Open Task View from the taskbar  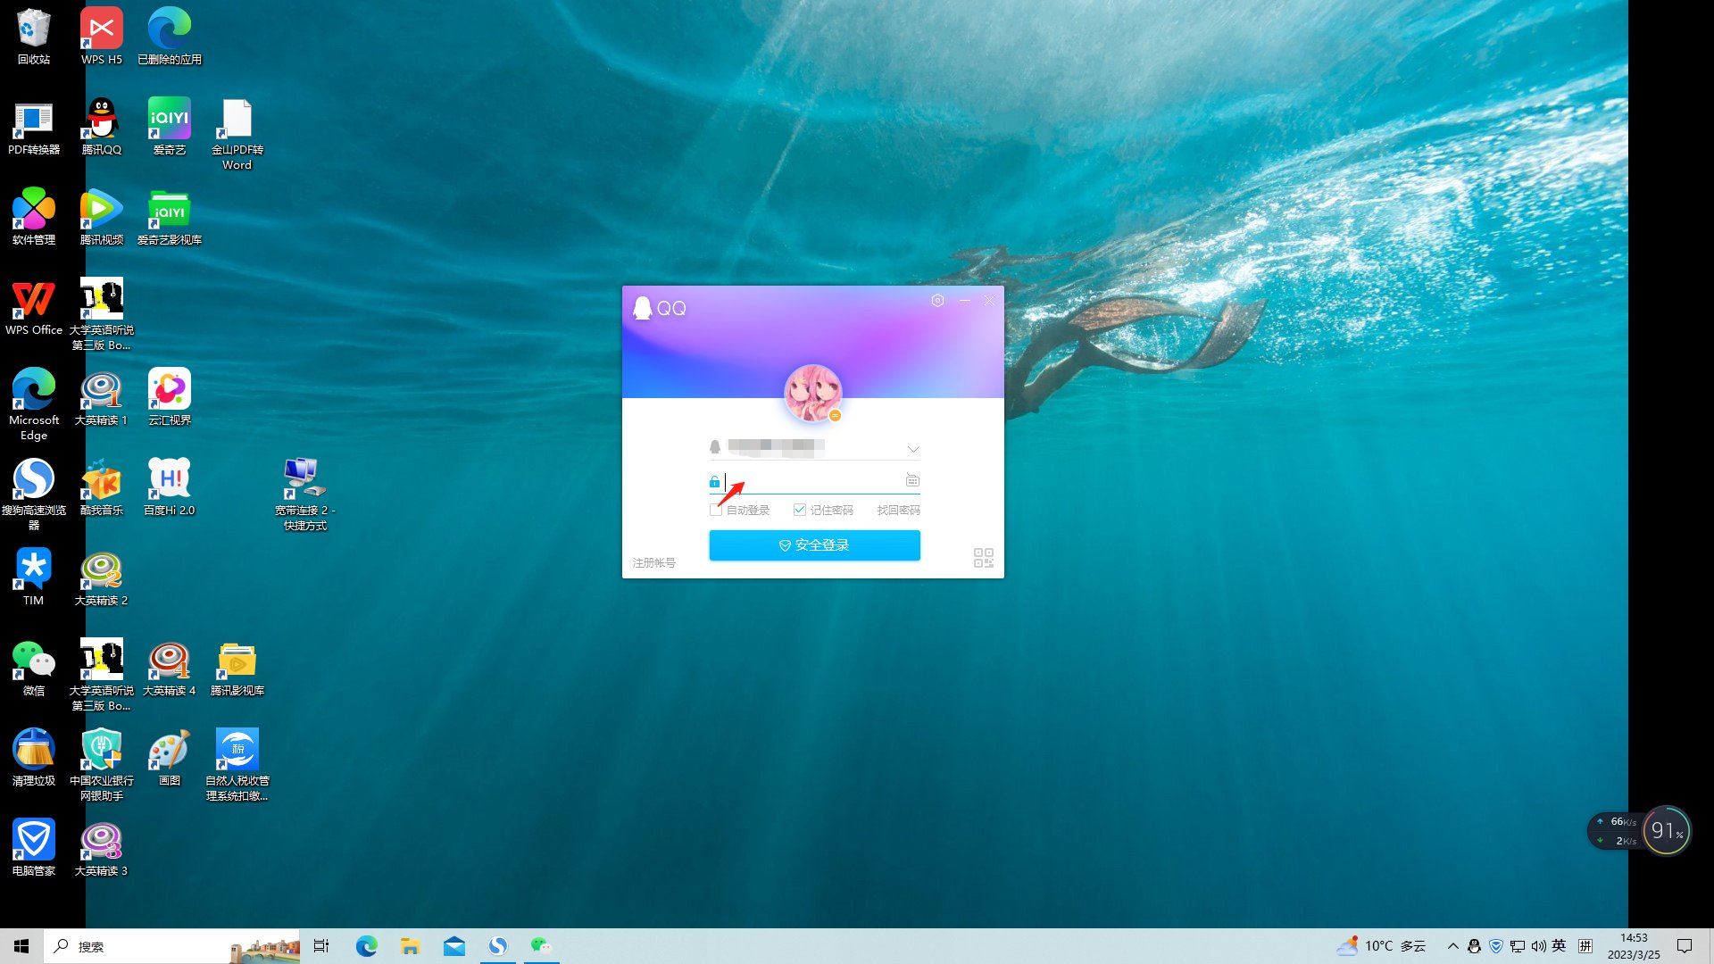coord(321,946)
